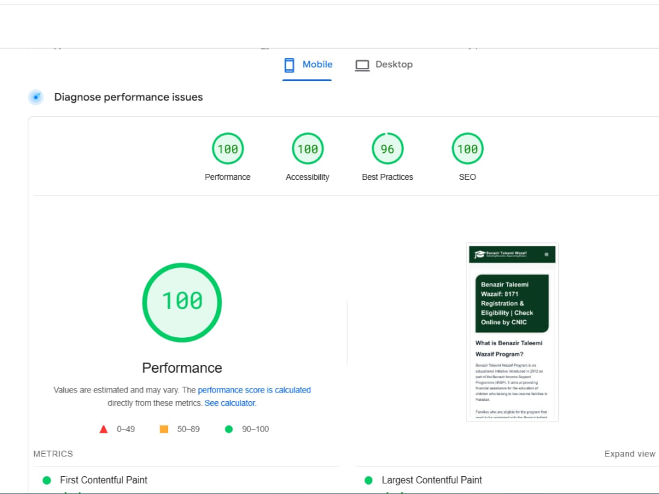659x494 pixels.
Task: Click the 50–89 legend range text
Action: 188,429
